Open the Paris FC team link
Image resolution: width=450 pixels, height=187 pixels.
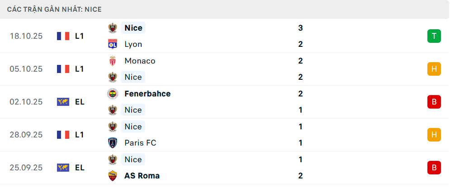pyautogui.click(x=140, y=143)
